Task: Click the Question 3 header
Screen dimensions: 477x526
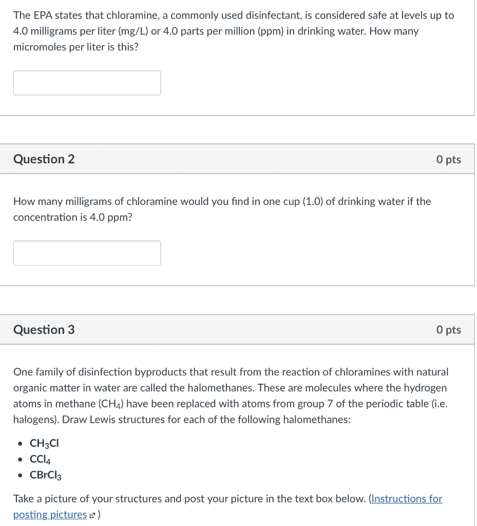Action: [44, 329]
